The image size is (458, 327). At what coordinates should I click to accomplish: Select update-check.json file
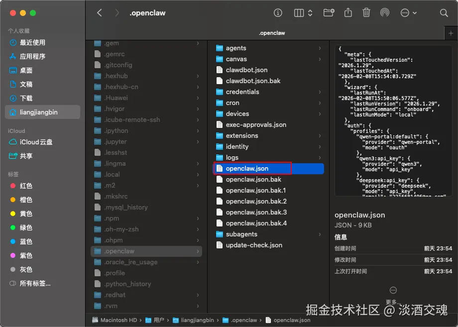point(269,245)
